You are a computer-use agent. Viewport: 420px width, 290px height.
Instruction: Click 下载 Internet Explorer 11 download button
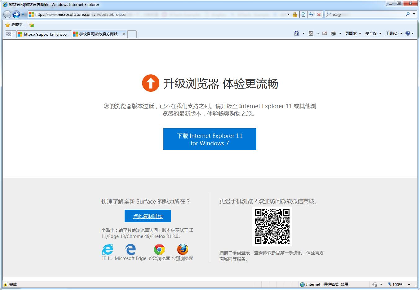tap(210, 139)
